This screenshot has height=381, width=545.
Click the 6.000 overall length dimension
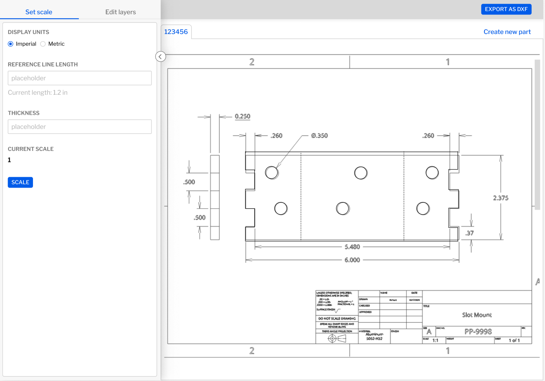(352, 260)
